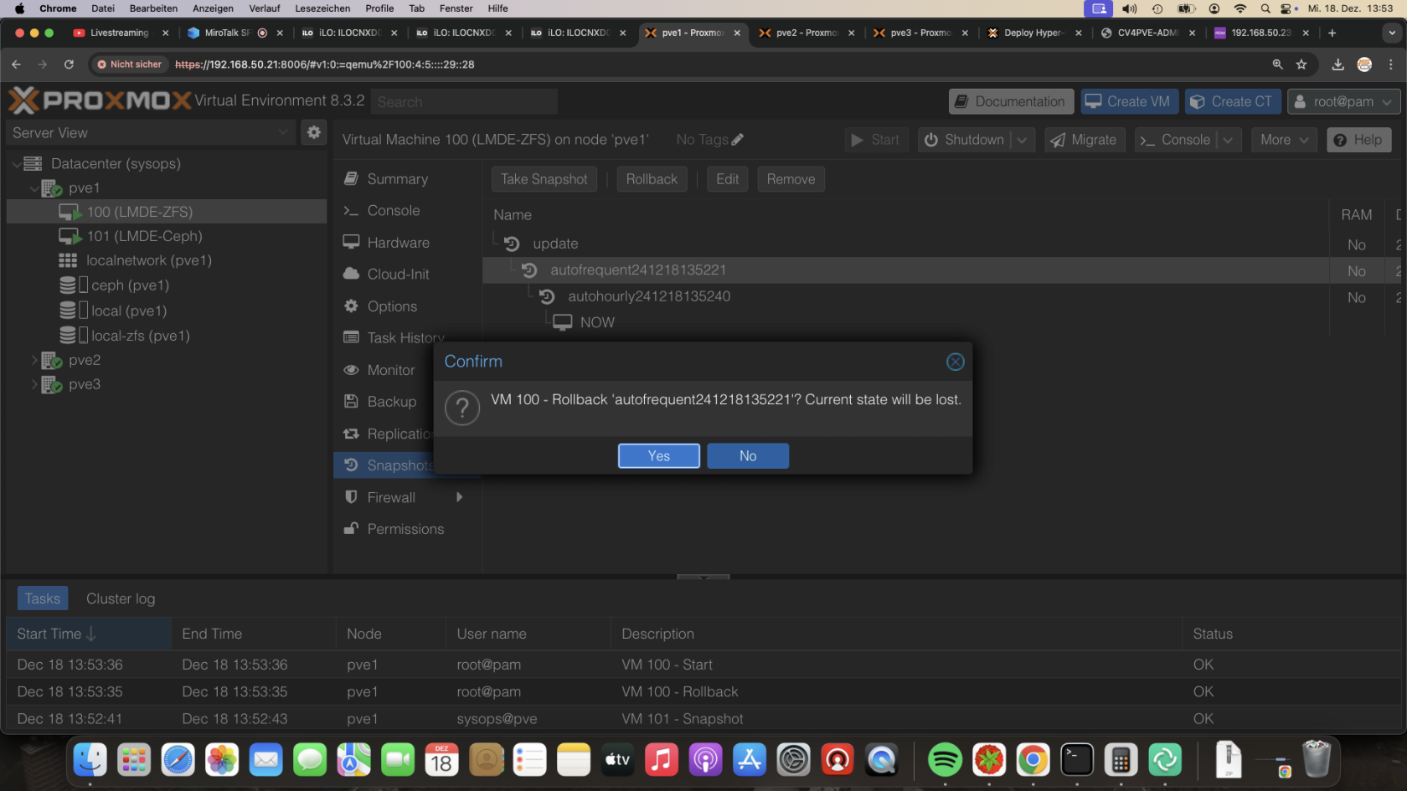The height and width of the screenshot is (791, 1407).
Task: Click the Rollback toolbar button
Action: (x=652, y=179)
